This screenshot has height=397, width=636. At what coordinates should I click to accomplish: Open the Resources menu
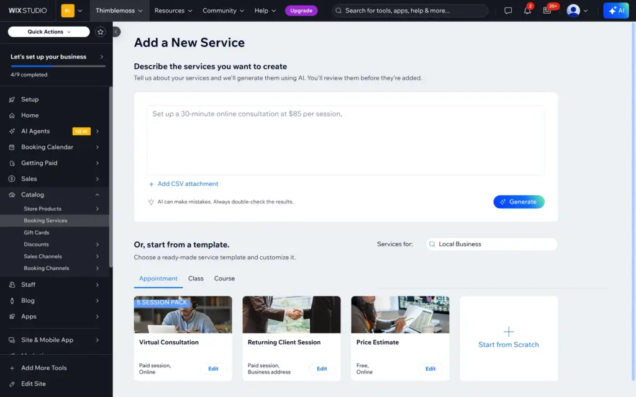pos(173,11)
